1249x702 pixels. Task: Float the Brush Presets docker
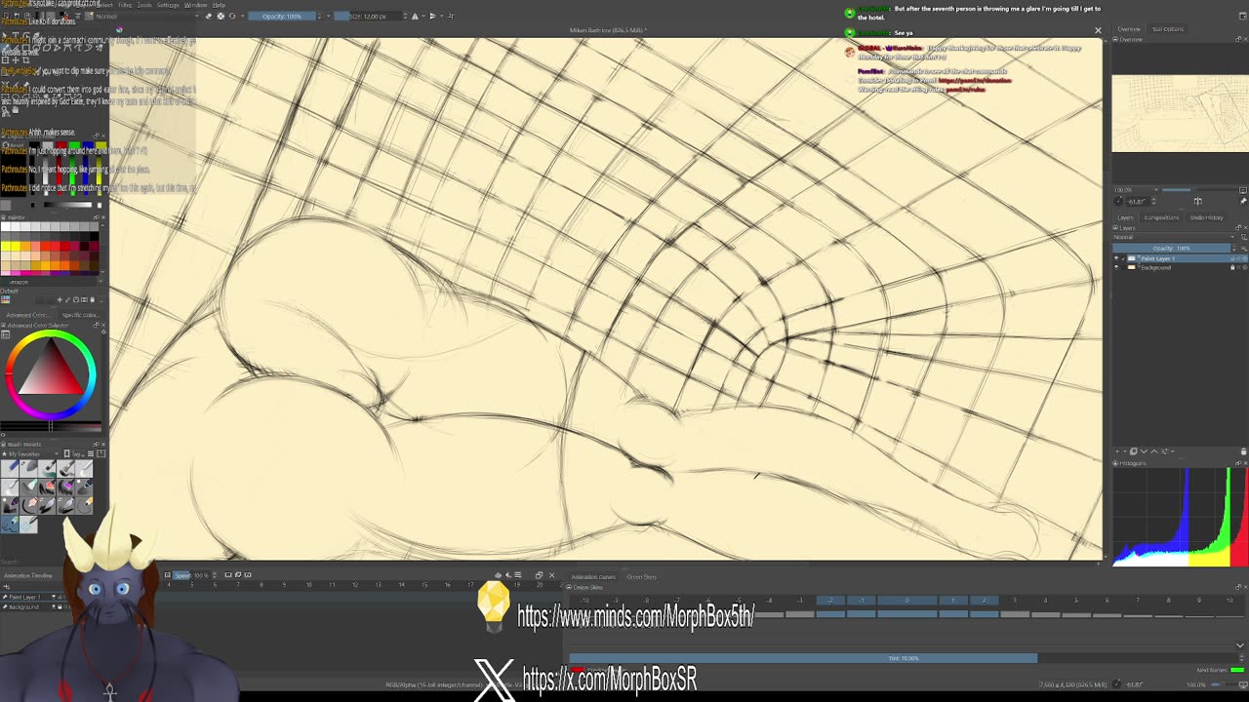click(96, 445)
